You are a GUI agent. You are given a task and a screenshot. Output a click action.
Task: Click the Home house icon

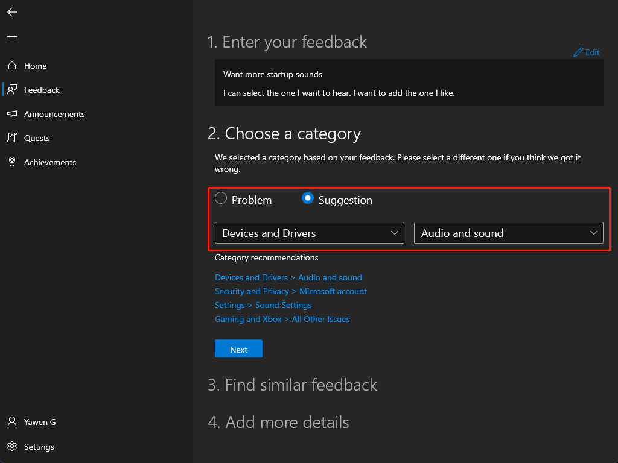(x=12, y=66)
